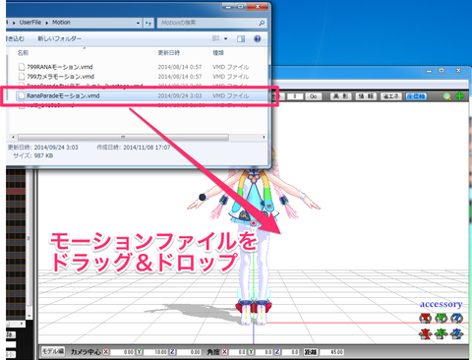Toggle the 情報 button in MMD toolbar

pyautogui.click(x=366, y=96)
